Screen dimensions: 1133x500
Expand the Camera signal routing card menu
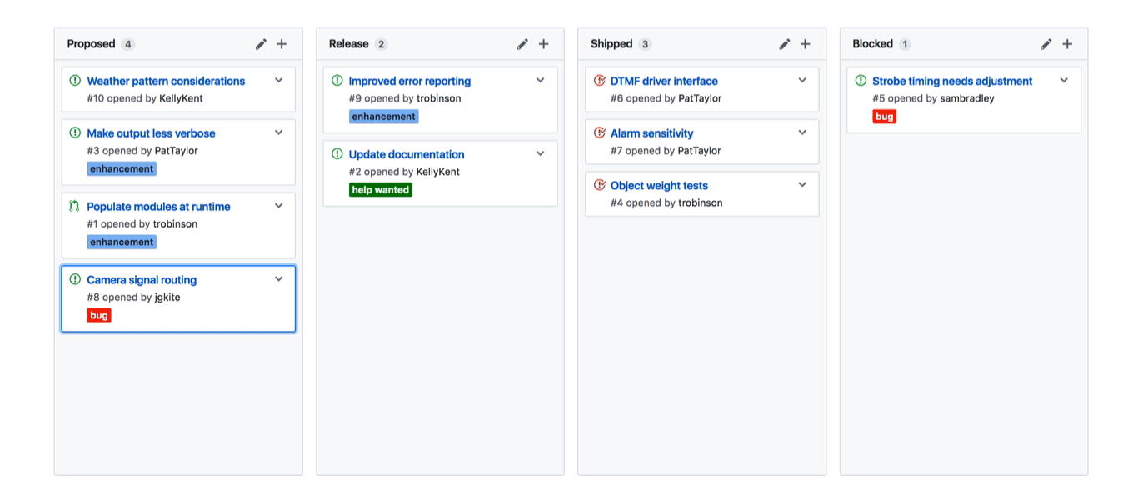point(279,279)
